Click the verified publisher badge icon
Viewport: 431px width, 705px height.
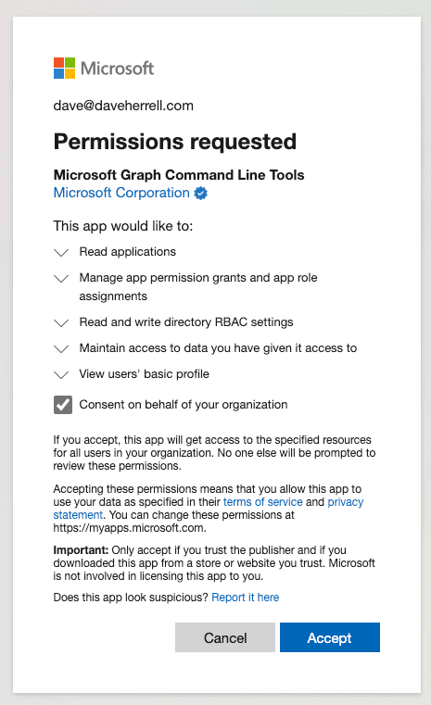200,193
